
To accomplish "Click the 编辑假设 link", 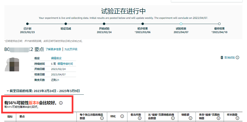I will pos(56,58).
